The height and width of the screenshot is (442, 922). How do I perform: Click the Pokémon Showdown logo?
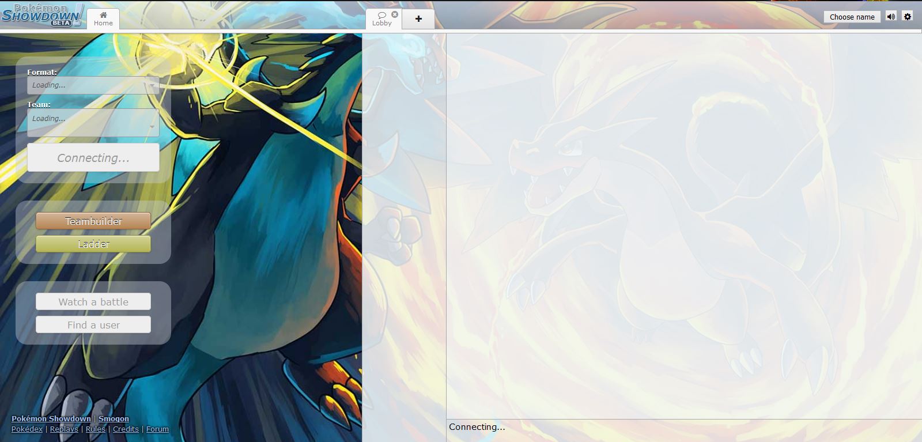click(43, 15)
